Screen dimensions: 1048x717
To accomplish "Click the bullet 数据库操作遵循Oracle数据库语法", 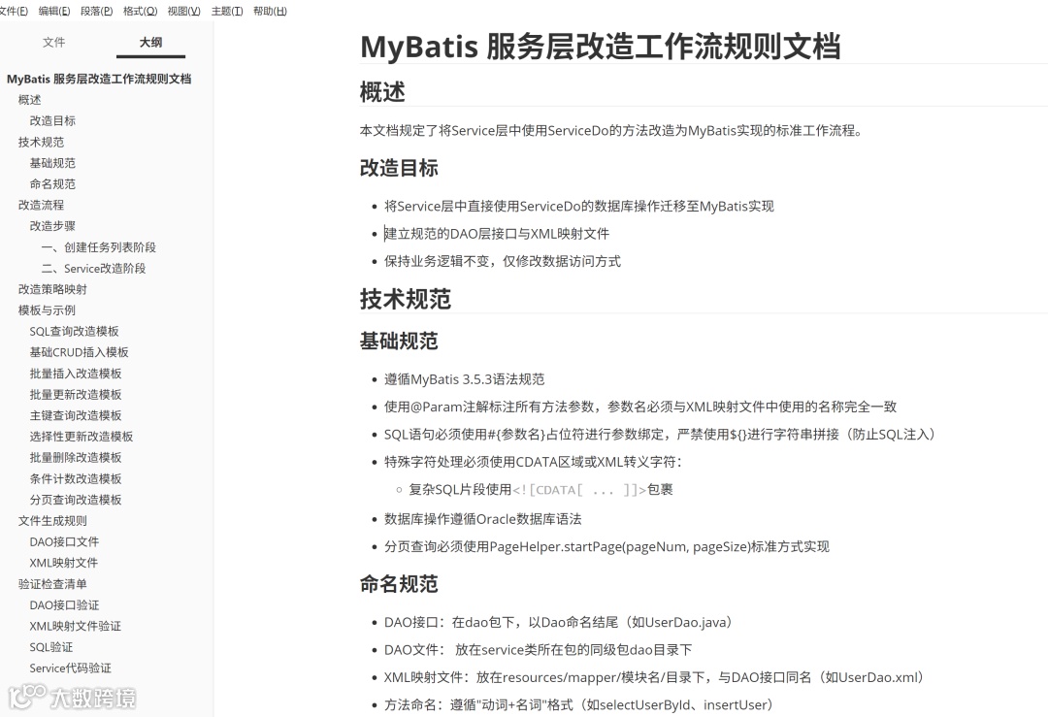I will 482,519.
